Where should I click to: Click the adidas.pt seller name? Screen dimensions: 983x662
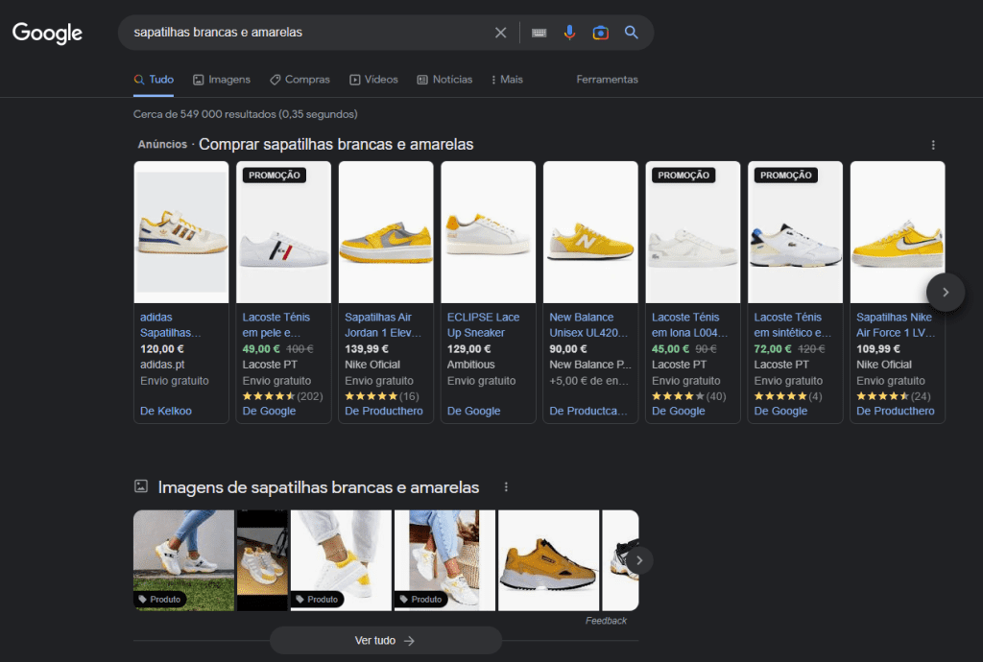(162, 365)
